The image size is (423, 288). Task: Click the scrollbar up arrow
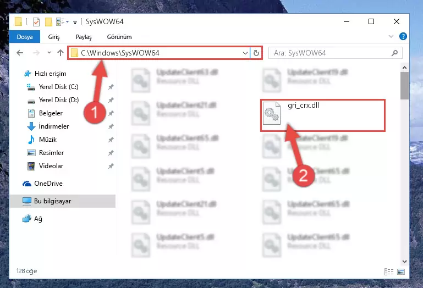404,68
